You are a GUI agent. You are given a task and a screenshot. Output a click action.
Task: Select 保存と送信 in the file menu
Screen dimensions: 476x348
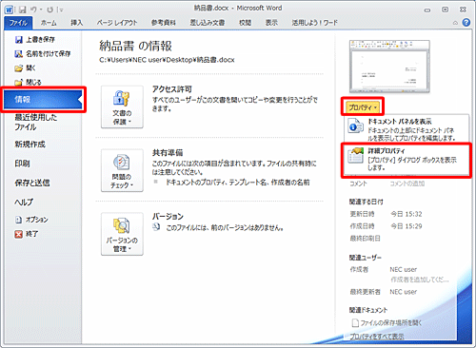click(x=32, y=183)
